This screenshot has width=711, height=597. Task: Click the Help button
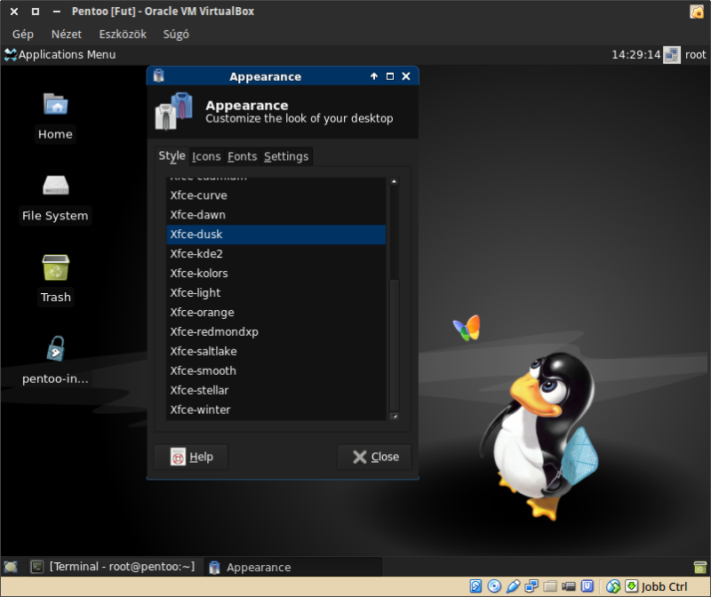point(191,457)
